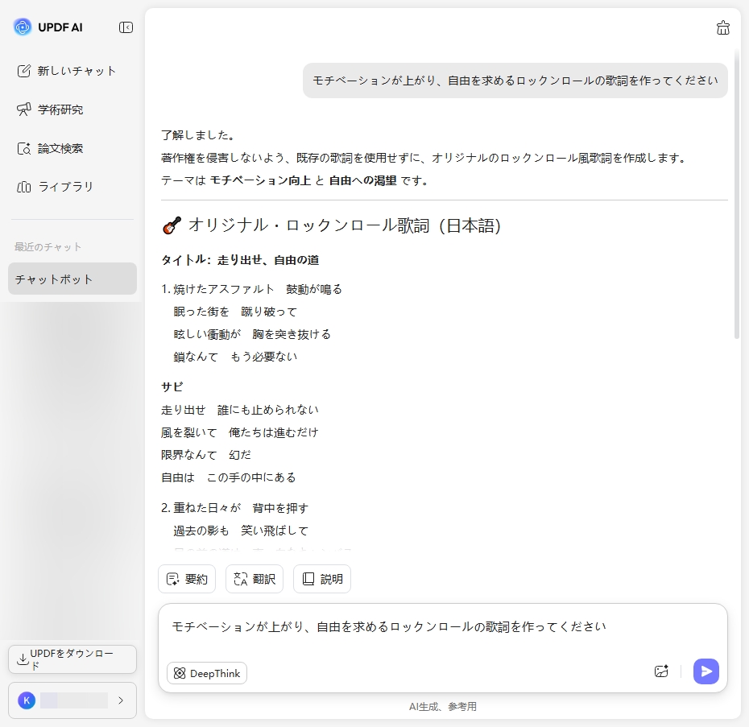Click inside the message input field
This screenshot has height=727, width=749.
pyautogui.click(x=443, y=625)
